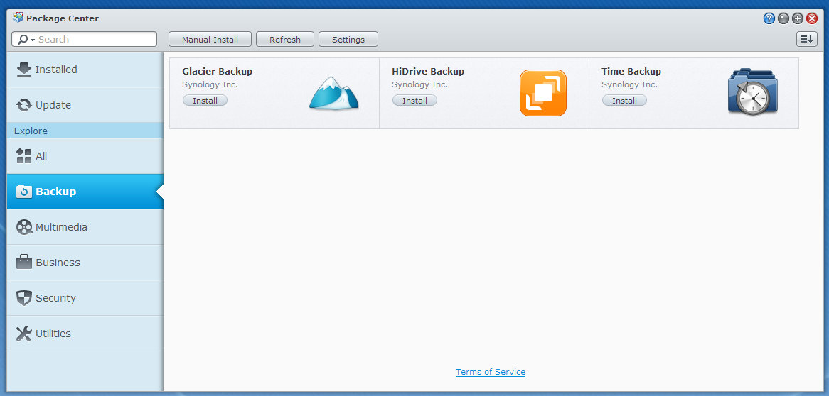Click the Installed download-tray icon

(x=24, y=70)
